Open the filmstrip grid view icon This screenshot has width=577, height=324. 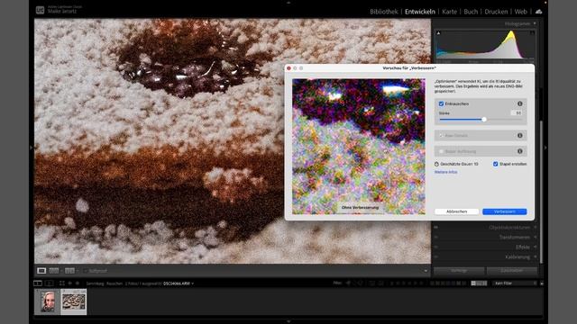62,283
